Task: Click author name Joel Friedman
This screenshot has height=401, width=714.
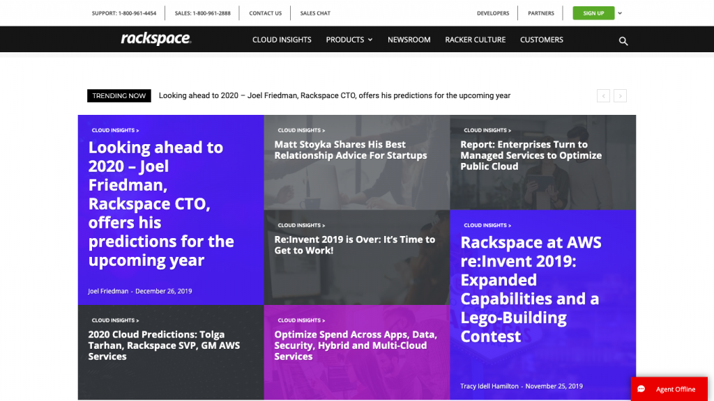Action: tap(108, 291)
